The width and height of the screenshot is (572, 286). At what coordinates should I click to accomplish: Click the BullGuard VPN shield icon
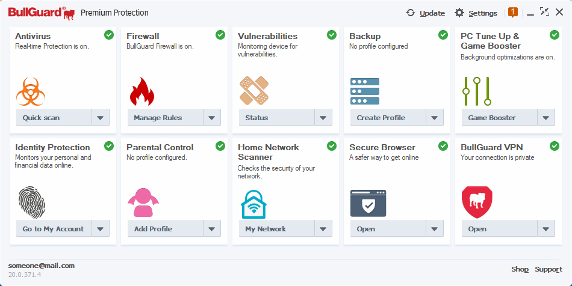[x=477, y=202]
